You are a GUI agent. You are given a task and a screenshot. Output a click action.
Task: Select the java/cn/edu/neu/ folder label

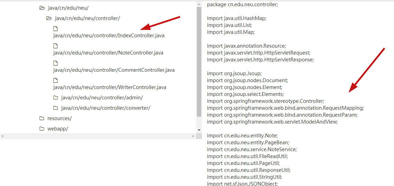(68, 8)
